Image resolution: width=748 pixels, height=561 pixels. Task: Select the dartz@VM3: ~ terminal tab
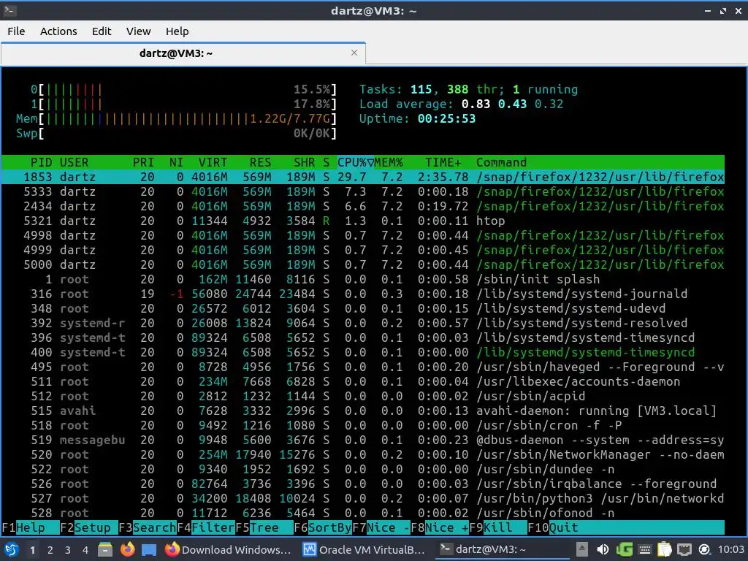183,53
